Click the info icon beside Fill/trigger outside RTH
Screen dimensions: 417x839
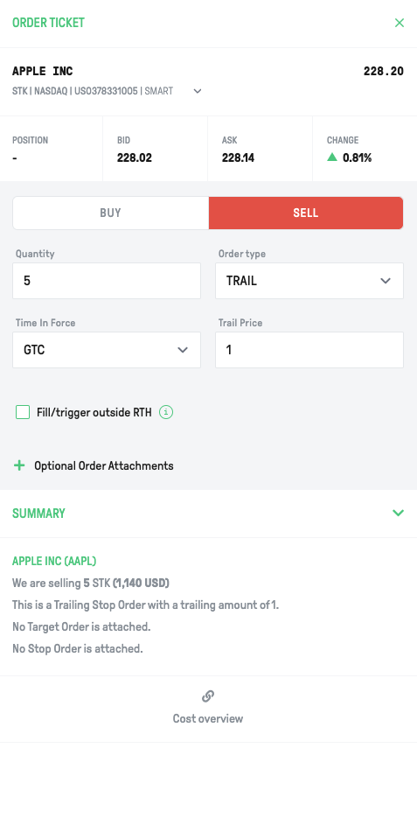(166, 413)
